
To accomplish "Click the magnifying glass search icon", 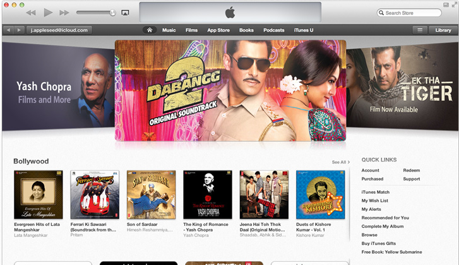I will point(382,13).
